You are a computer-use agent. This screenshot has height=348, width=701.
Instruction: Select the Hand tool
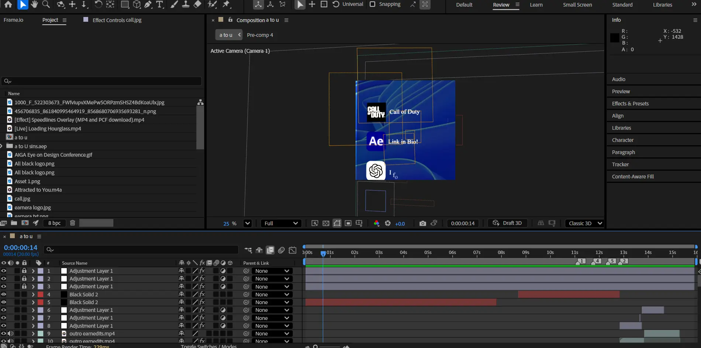point(34,4)
